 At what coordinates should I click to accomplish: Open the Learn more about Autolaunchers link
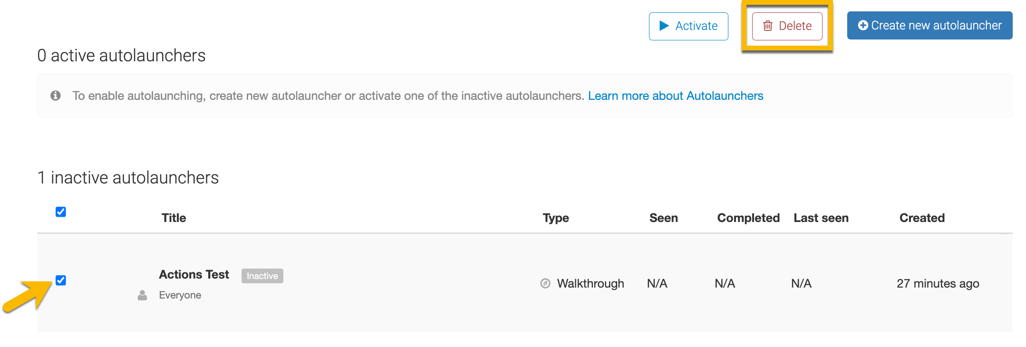click(x=675, y=96)
